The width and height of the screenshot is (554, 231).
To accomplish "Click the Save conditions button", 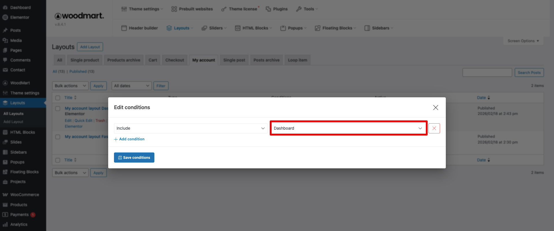I will tap(134, 158).
